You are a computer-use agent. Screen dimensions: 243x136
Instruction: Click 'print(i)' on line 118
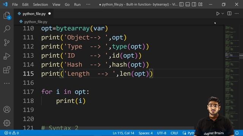tap(71, 101)
